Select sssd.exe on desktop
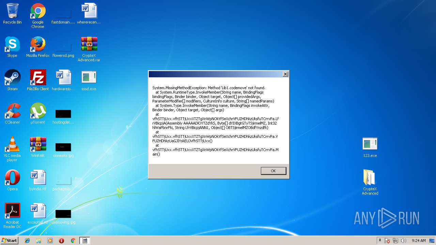 pyautogui.click(x=89, y=80)
